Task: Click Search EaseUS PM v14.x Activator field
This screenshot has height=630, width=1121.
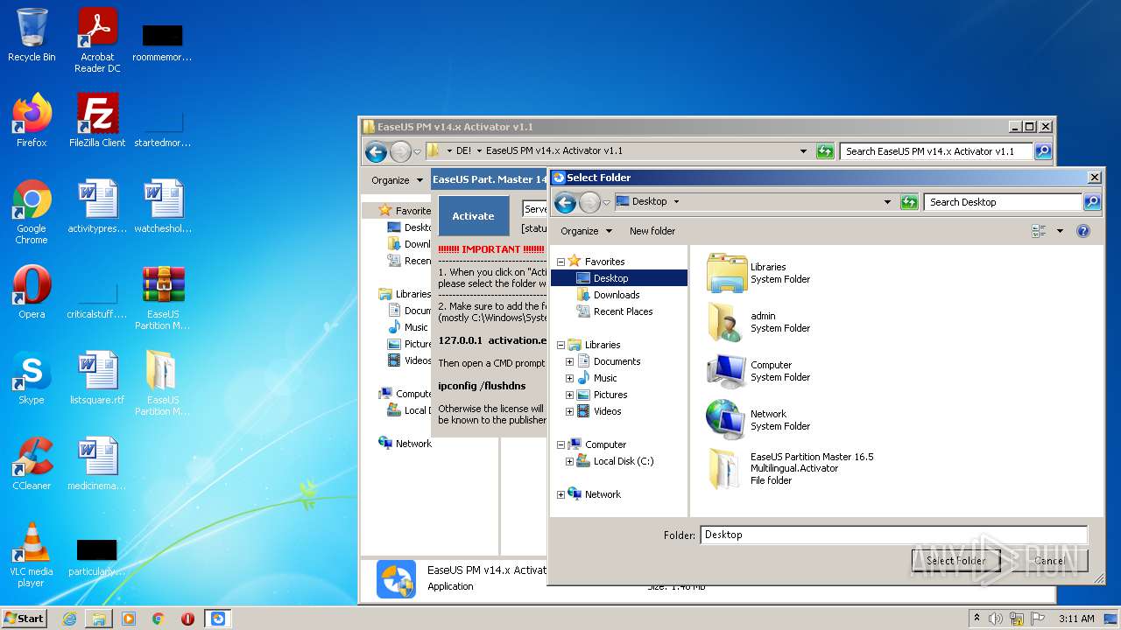Action: pos(936,151)
